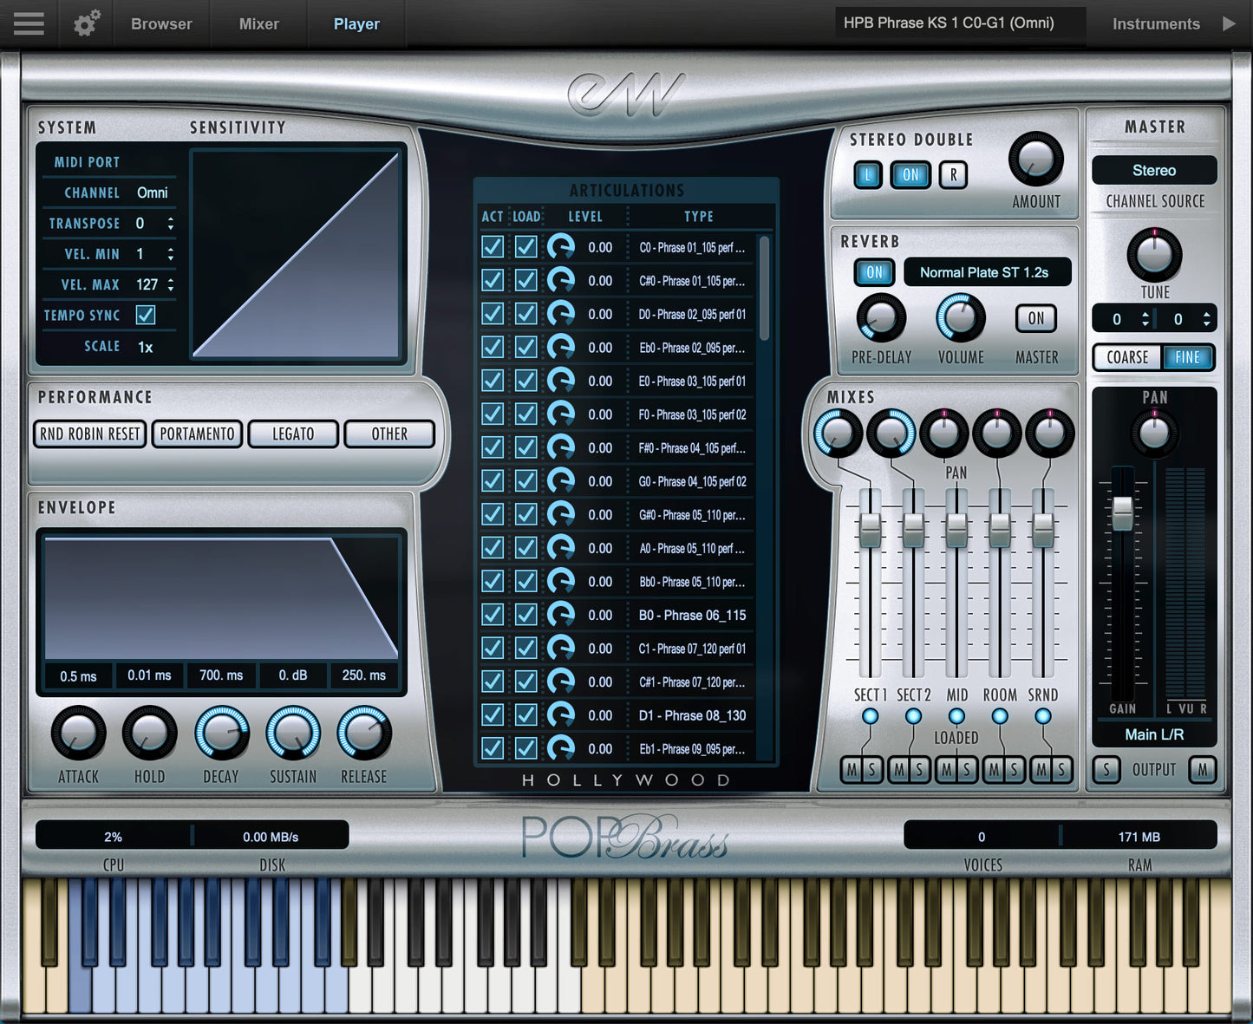Click the master Gain fader handle

pyautogui.click(x=1122, y=513)
